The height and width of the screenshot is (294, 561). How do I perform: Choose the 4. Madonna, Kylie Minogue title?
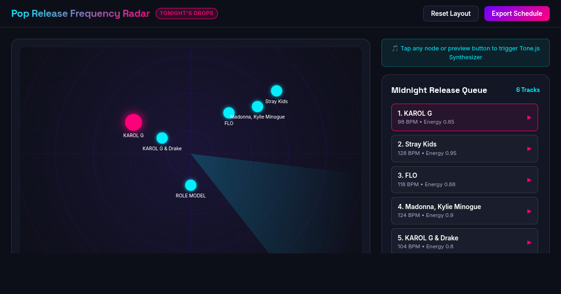(x=439, y=207)
